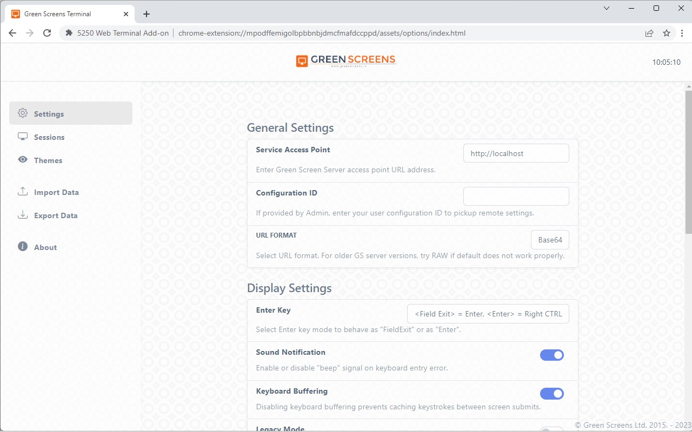Open the Themes menu item
This screenshot has width=692, height=432.
[x=71, y=160]
